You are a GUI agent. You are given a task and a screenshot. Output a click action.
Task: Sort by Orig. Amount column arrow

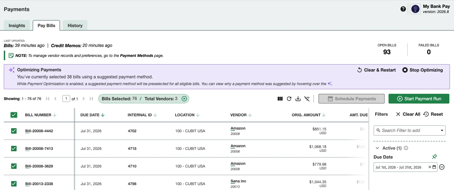[324, 115]
